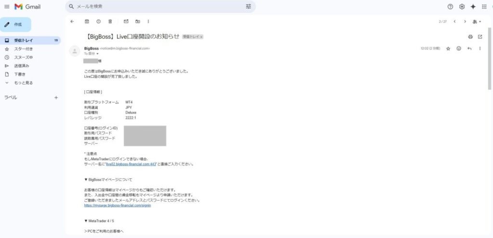Open search filter options in search bar
This screenshot has width=493, height=238.
248,7
